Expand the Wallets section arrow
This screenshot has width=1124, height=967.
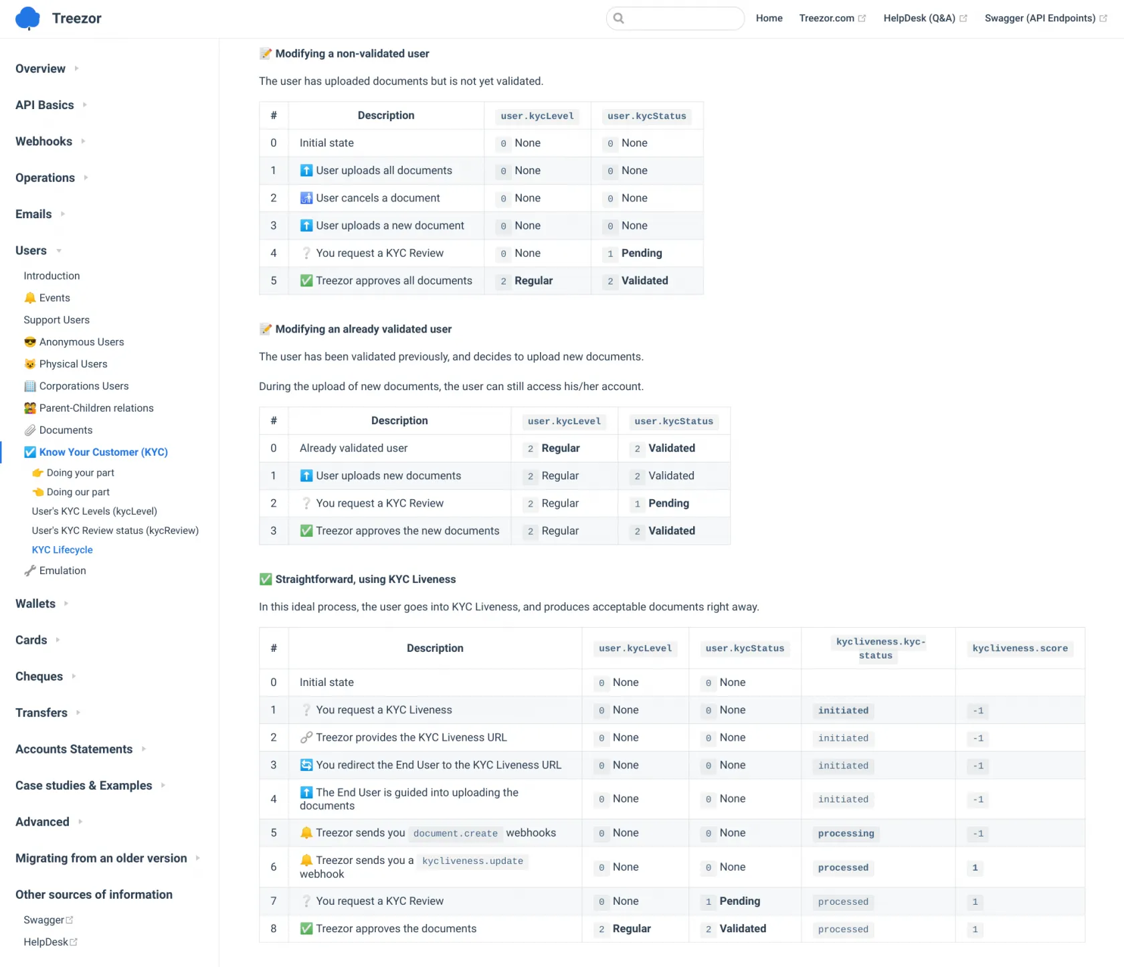(66, 604)
